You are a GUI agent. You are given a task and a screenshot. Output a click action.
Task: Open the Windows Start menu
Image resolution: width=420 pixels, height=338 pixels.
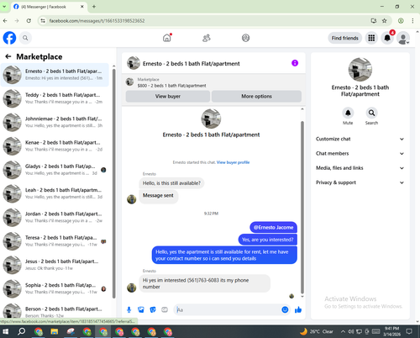[x=5, y=332]
